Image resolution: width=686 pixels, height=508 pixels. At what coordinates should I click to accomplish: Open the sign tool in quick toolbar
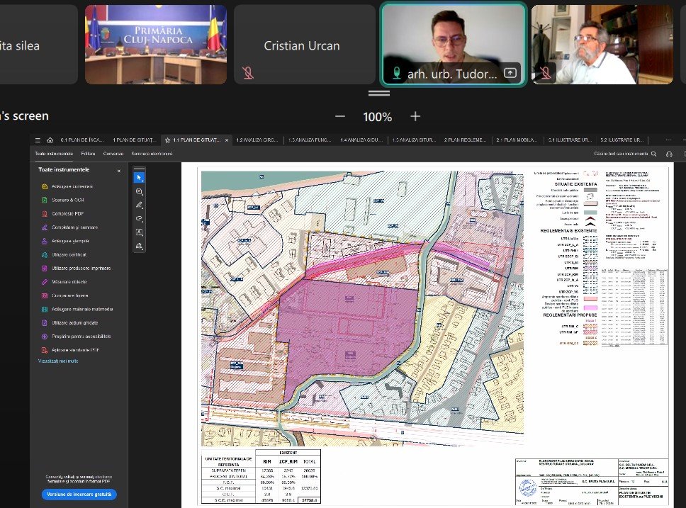pos(139,246)
